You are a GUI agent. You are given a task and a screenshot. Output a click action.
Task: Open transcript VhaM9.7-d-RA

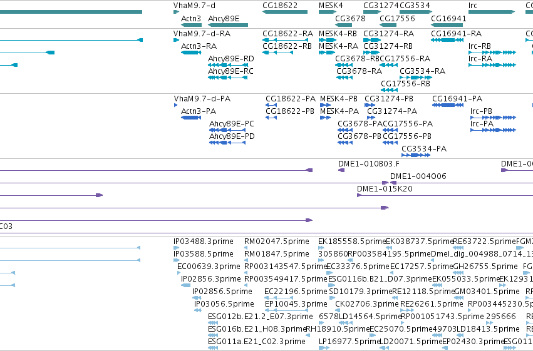pos(202,34)
